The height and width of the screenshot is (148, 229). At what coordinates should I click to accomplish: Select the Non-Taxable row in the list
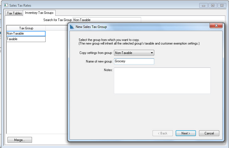click(x=26, y=33)
